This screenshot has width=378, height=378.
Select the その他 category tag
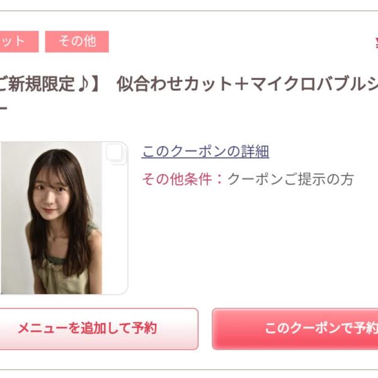(77, 42)
